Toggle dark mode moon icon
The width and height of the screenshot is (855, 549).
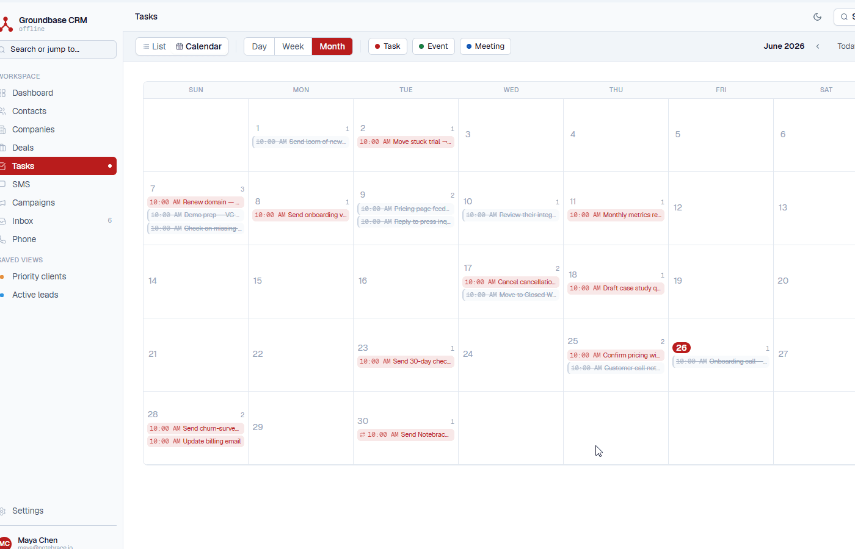point(817,17)
